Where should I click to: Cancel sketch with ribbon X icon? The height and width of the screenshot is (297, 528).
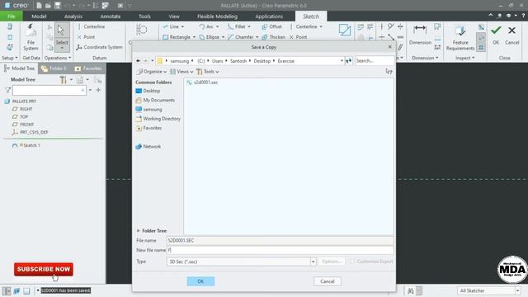pos(511,35)
